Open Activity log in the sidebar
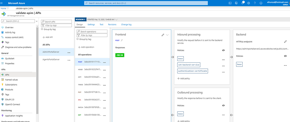The width and height of the screenshot is (290, 122). pyautogui.click(x=10, y=32)
